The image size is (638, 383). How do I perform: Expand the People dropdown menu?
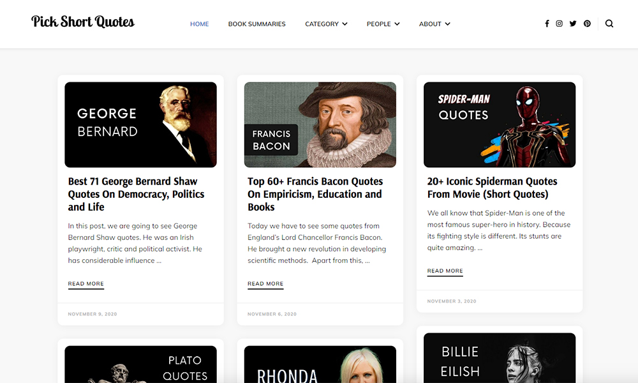coord(383,24)
